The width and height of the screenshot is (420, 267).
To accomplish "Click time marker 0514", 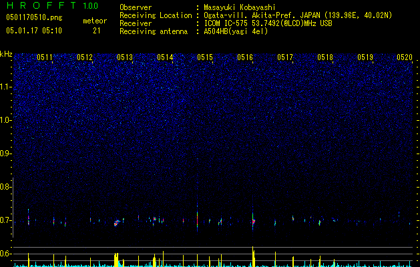I will click(165, 57).
